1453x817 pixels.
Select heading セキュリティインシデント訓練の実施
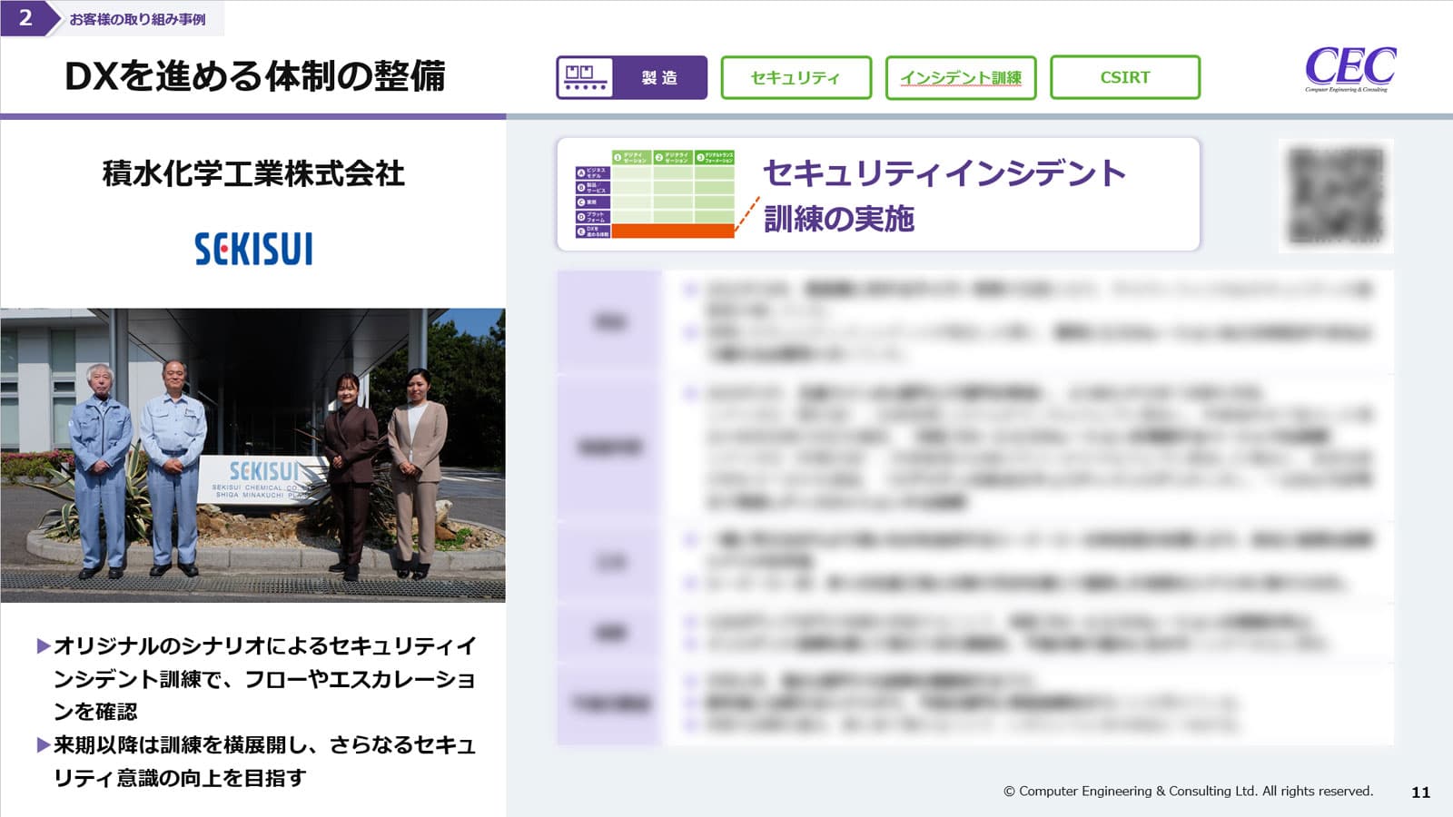tap(943, 195)
